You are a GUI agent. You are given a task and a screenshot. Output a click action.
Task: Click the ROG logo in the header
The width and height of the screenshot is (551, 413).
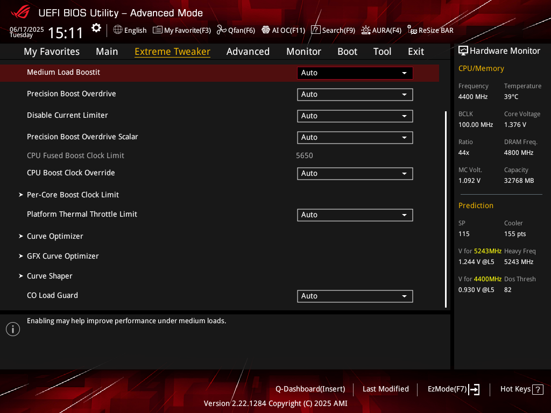point(20,13)
